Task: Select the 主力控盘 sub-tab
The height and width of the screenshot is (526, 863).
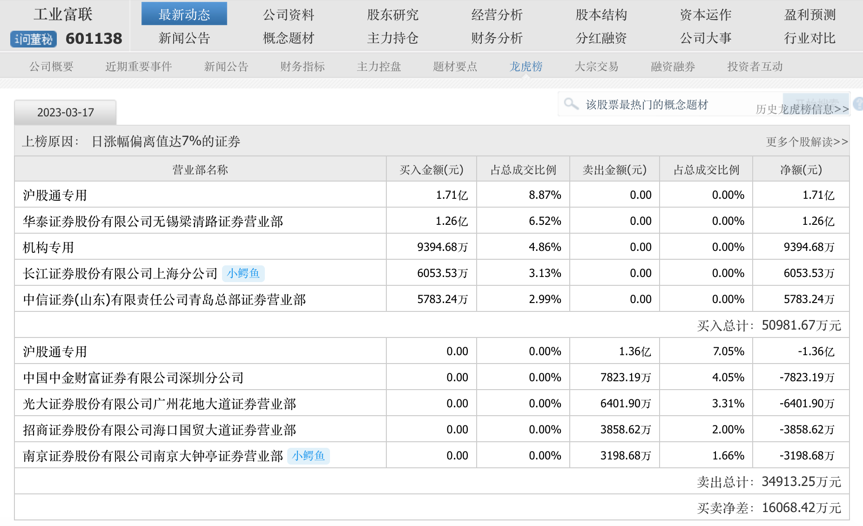Action: 379,67
